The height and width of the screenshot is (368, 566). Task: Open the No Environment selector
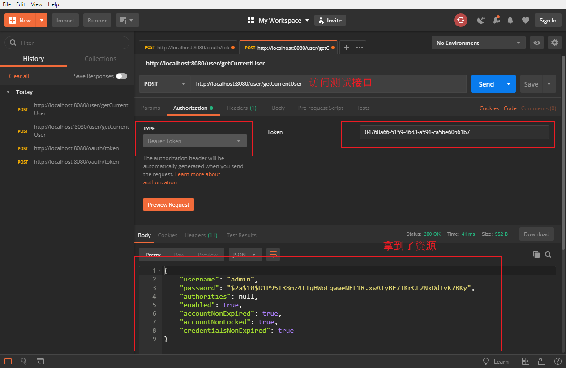(478, 43)
